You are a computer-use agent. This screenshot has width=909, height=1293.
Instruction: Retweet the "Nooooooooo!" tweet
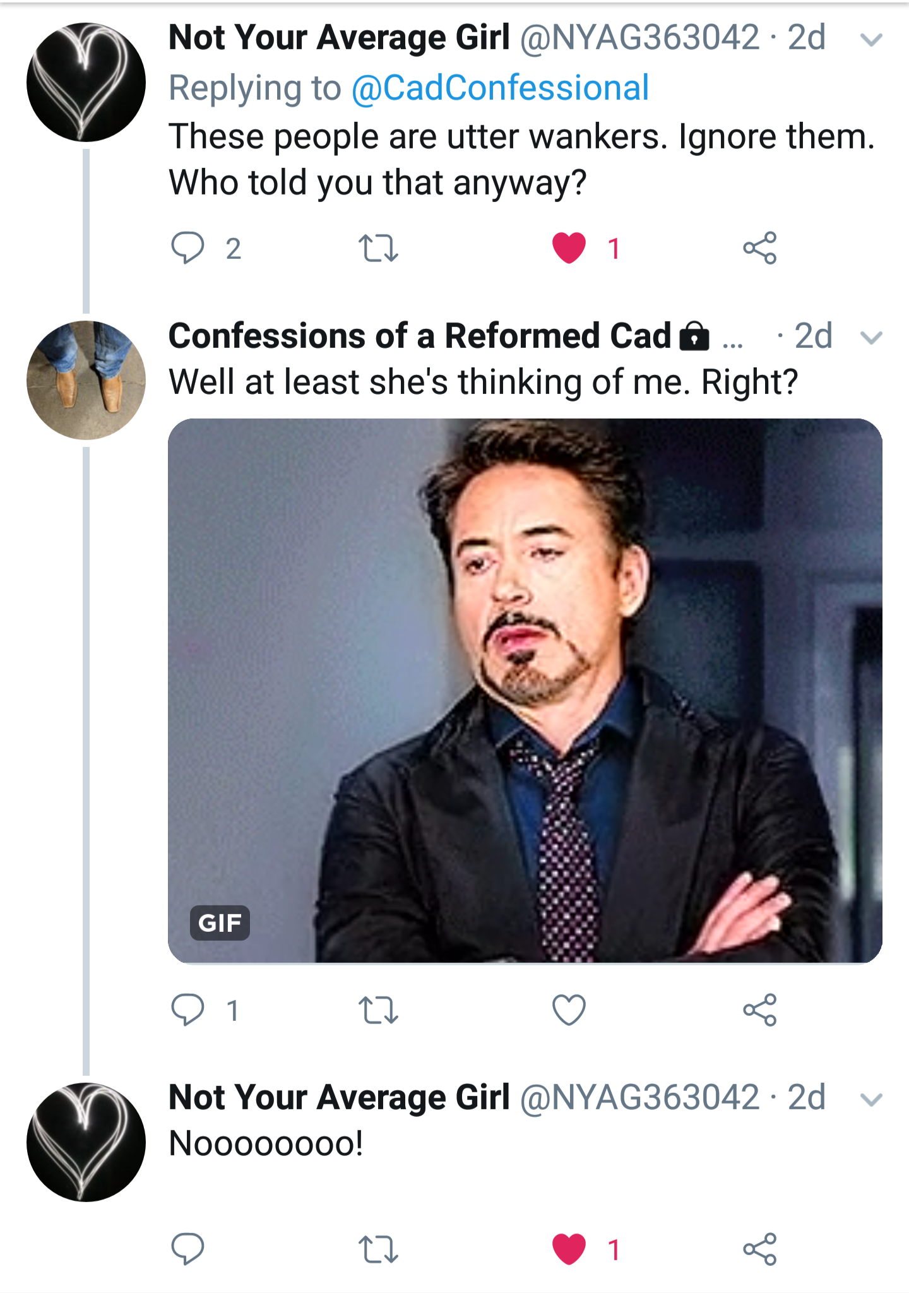(378, 1249)
